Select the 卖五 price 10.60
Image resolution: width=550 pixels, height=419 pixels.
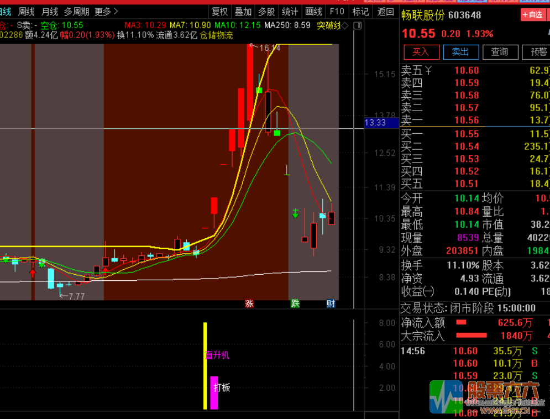click(x=467, y=70)
